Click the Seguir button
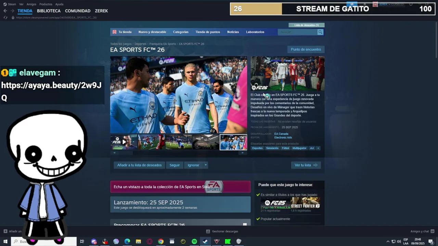 (x=175, y=165)
